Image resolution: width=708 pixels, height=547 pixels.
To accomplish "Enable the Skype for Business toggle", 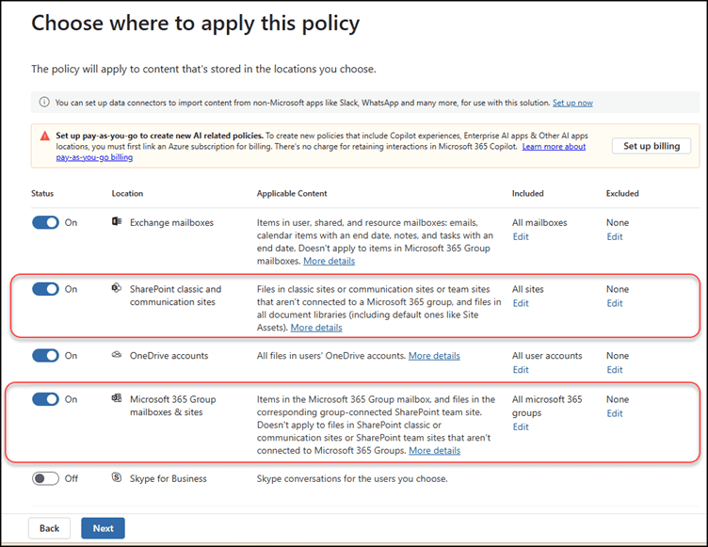I will coord(45,478).
